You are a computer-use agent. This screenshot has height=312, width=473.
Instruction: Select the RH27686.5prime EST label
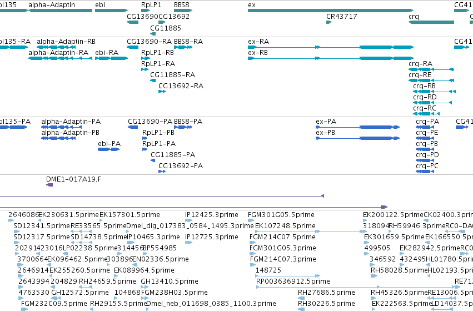coord(326,293)
